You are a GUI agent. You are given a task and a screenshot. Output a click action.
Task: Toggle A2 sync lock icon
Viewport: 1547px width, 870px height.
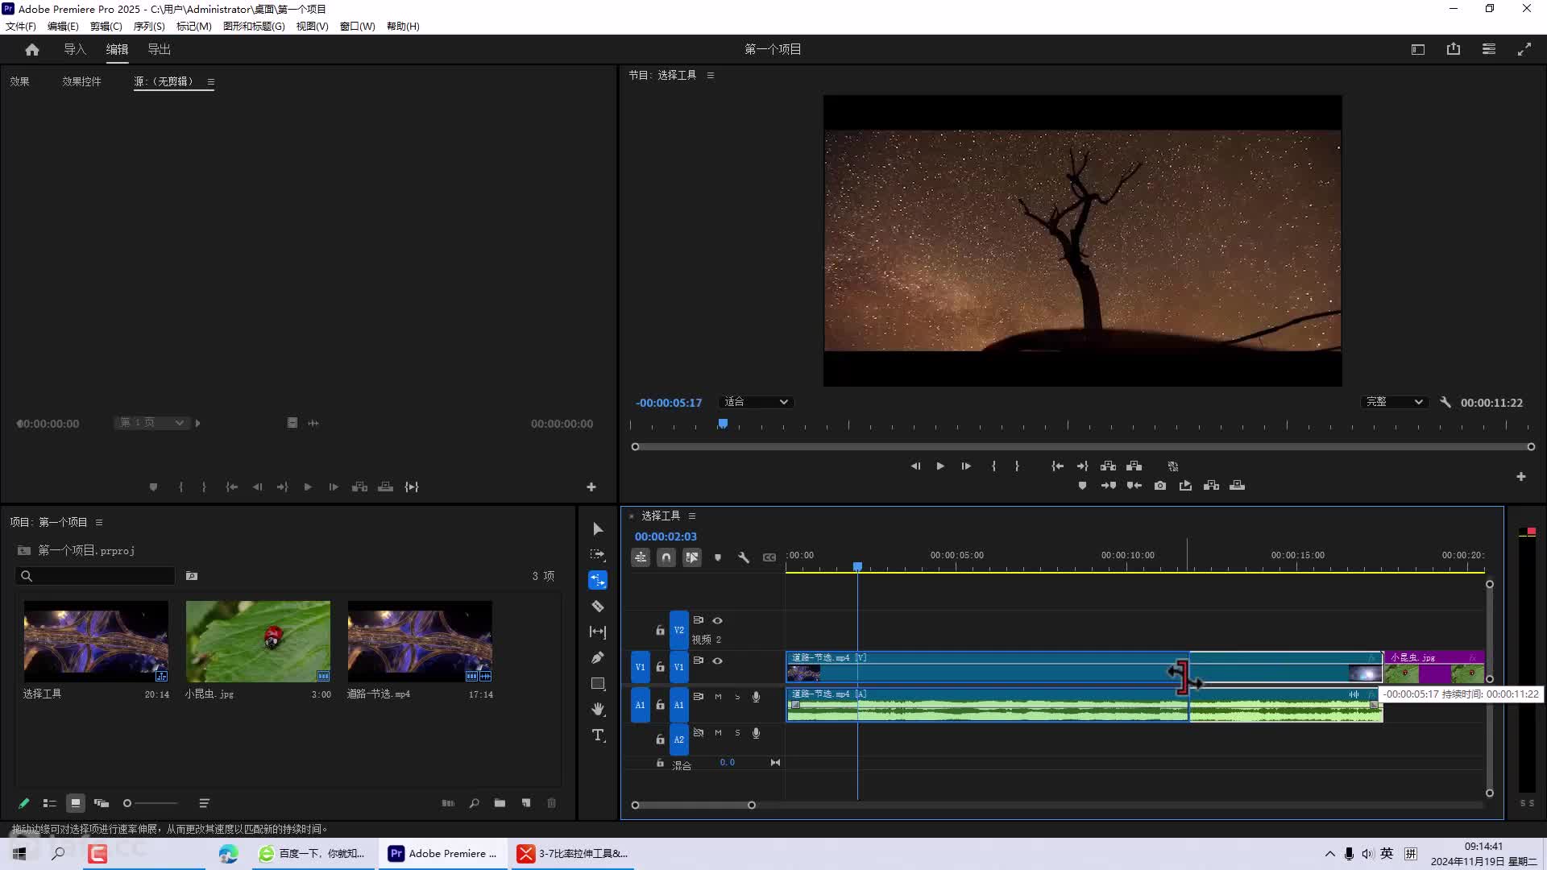pos(699,733)
